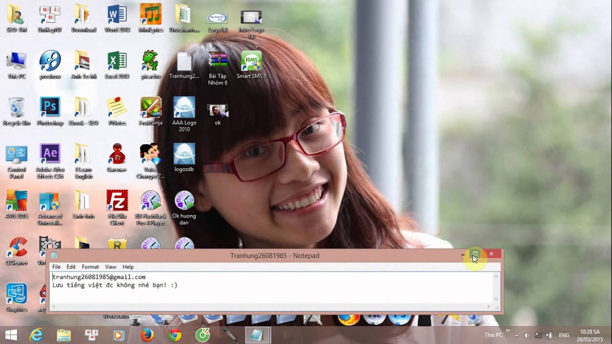Screen dimensions: 612x344
Task: Select the Advanced Uninstaller desktop icon
Action: coord(50,207)
